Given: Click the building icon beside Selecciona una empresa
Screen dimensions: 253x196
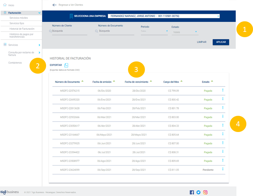Looking at the screenshot, I should coord(71,16).
